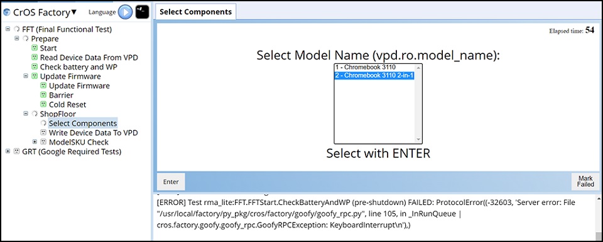The height and width of the screenshot is (242, 603).
Task: Expand the ModelSKU Check node
Action: (35, 142)
